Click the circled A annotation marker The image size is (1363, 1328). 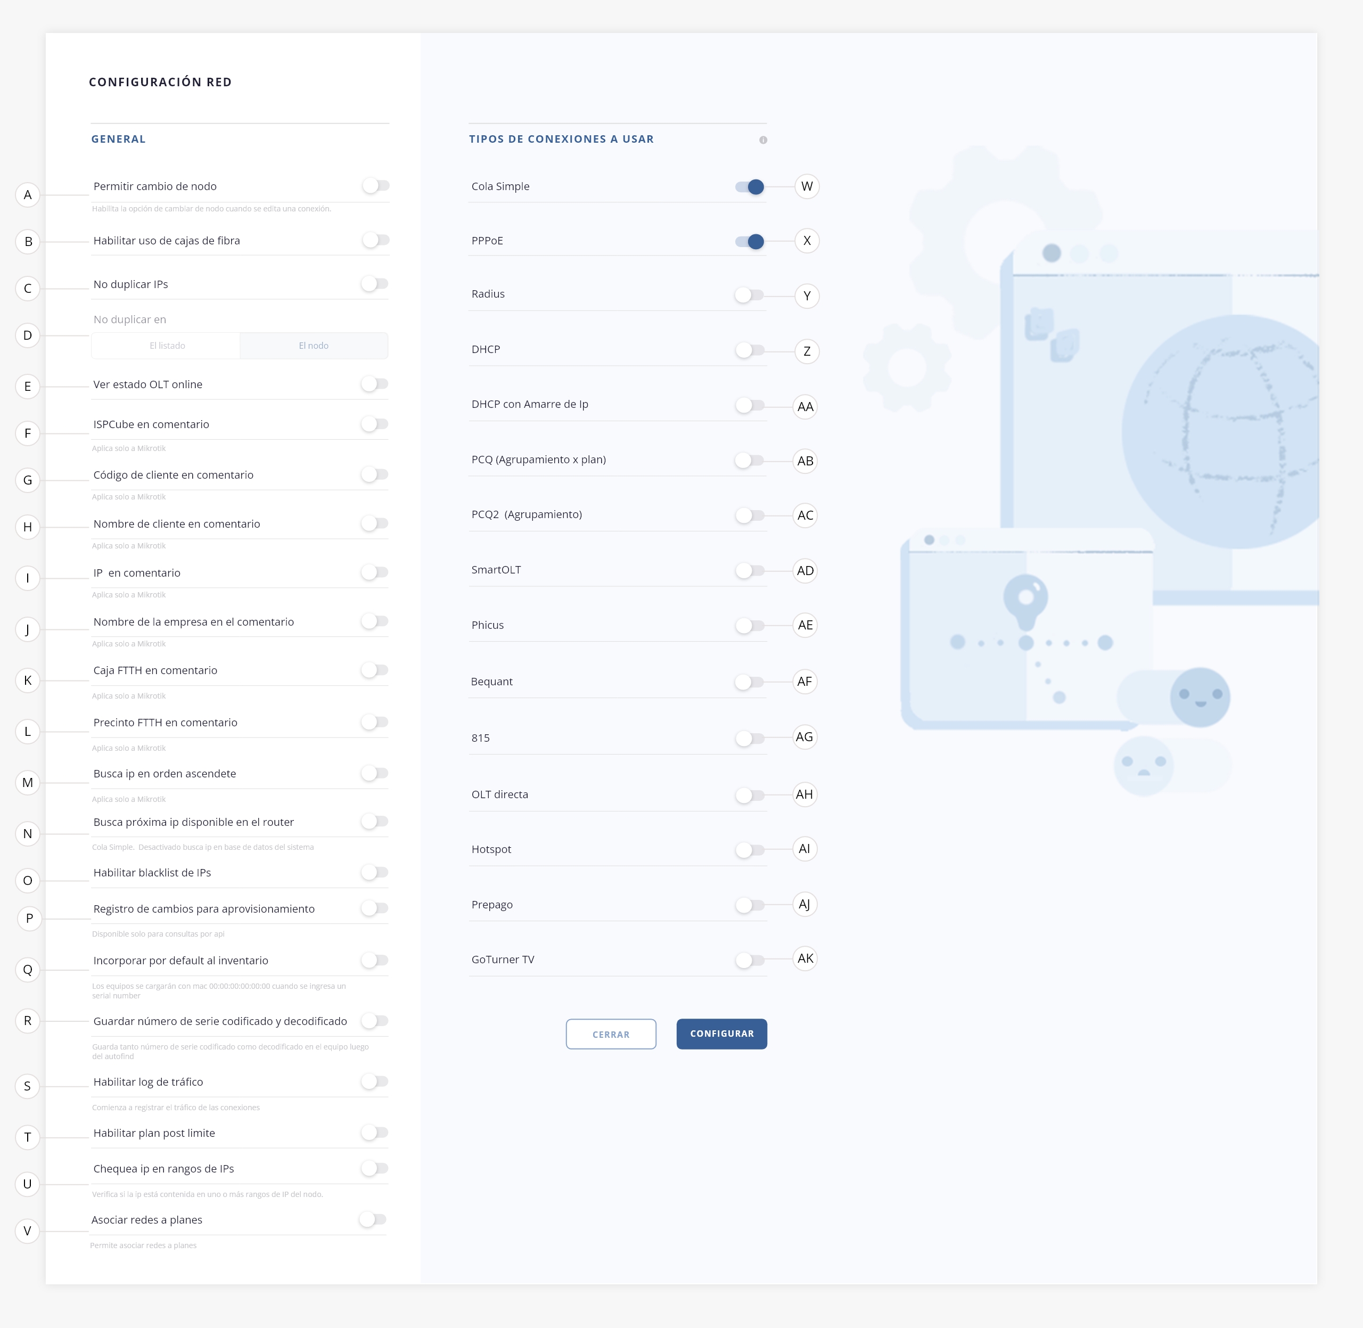coord(28,194)
